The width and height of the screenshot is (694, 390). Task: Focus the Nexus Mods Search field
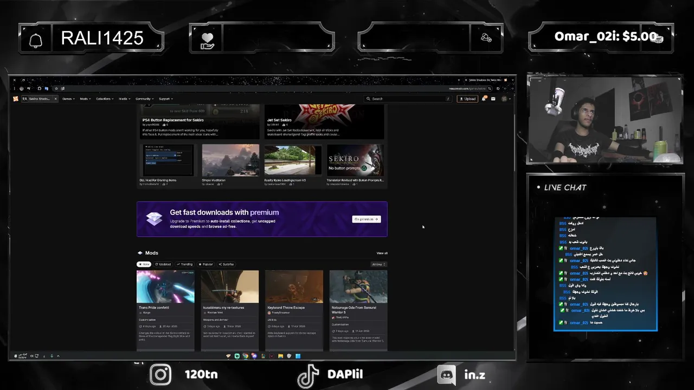[x=408, y=99]
